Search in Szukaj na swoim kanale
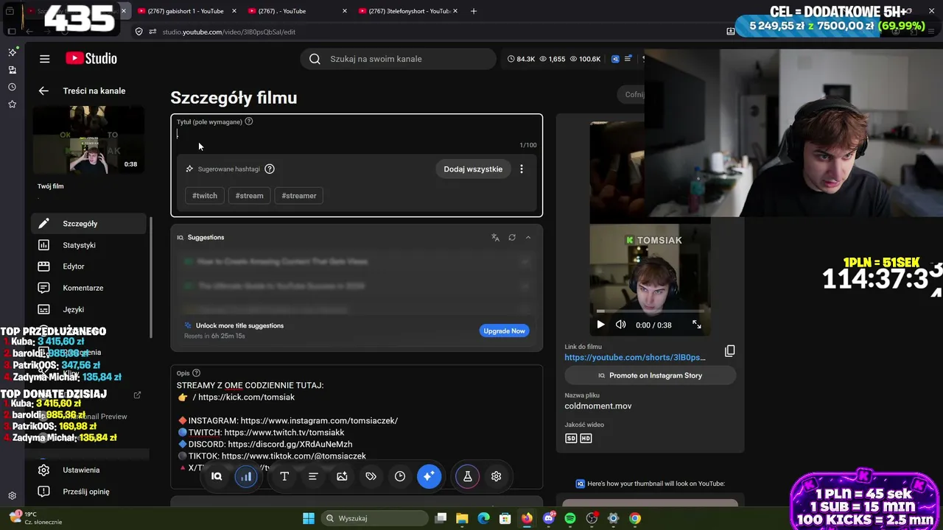The height and width of the screenshot is (530, 943). [x=398, y=59]
